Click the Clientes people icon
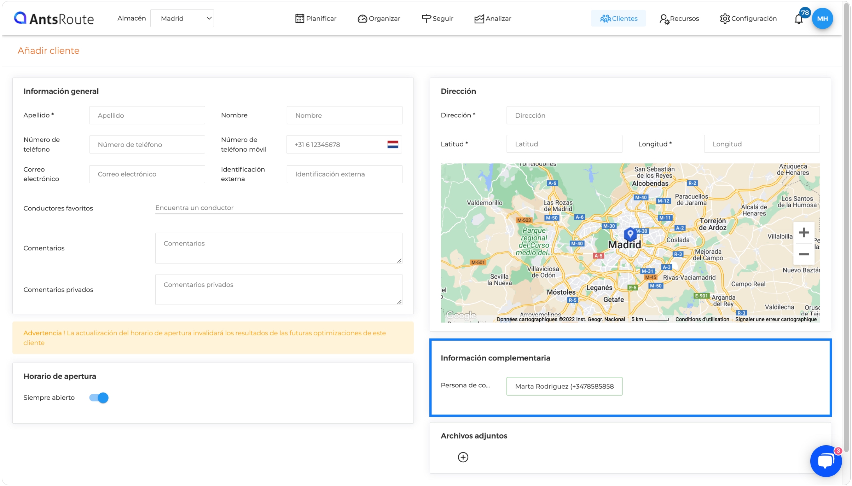Image resolution: width=852 pixels, height=486 pixels. pyautogui.click(x=605, y=18)
